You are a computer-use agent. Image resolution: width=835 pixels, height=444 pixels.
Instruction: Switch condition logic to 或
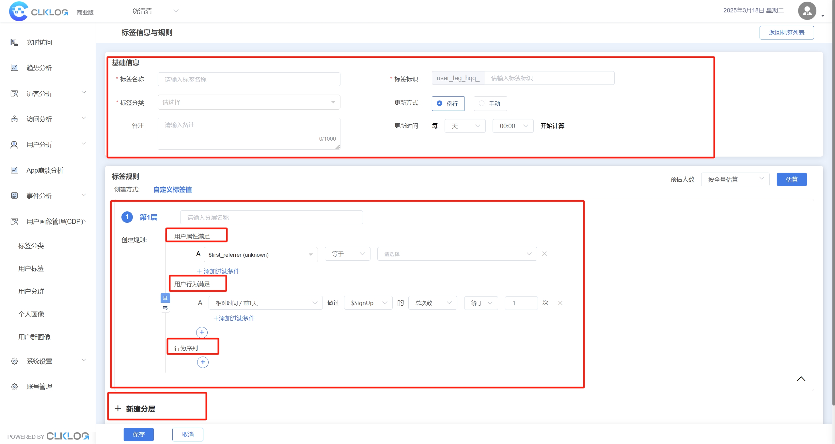coord(165,308)
